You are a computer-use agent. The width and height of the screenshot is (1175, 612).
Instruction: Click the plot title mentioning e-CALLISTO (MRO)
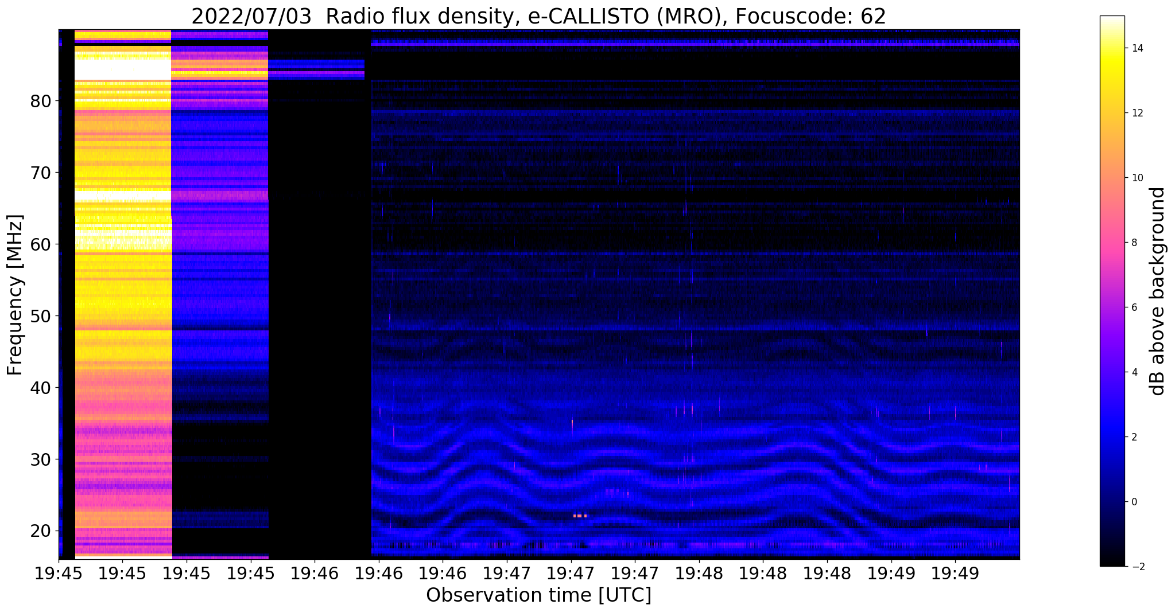[538, 16]
